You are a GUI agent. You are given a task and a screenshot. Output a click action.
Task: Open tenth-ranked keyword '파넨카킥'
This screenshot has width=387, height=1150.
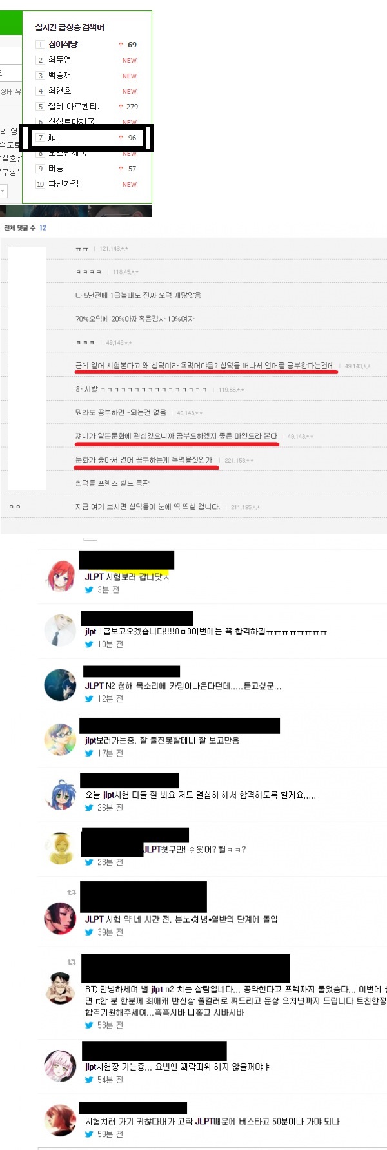point(64,184)
